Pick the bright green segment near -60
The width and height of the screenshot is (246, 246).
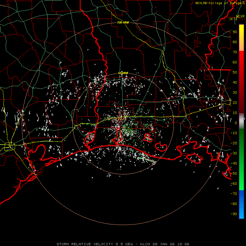click(241, 184)
